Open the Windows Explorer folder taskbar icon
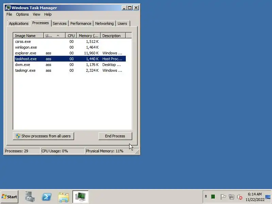The image size is (272, 204). [x=64, y=197]
